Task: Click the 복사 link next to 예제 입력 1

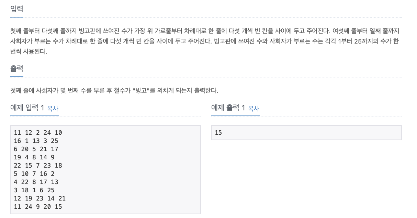Action: point(54,109)
